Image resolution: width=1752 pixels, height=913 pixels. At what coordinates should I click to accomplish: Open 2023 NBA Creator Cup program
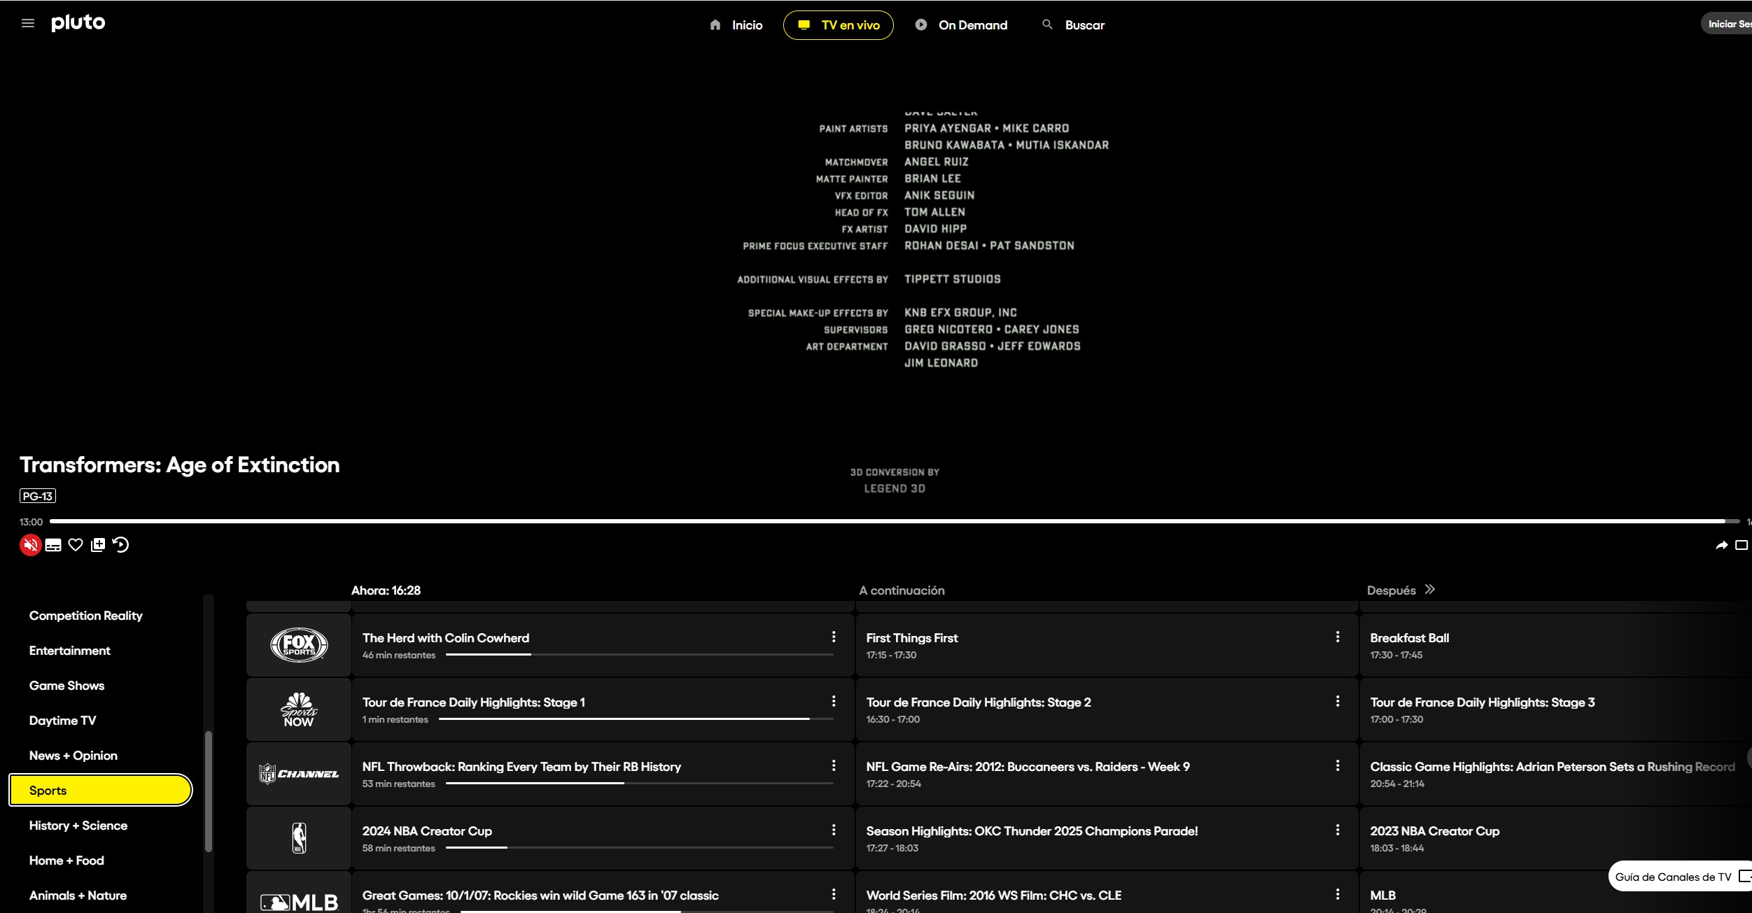[x=1484, y=838]
